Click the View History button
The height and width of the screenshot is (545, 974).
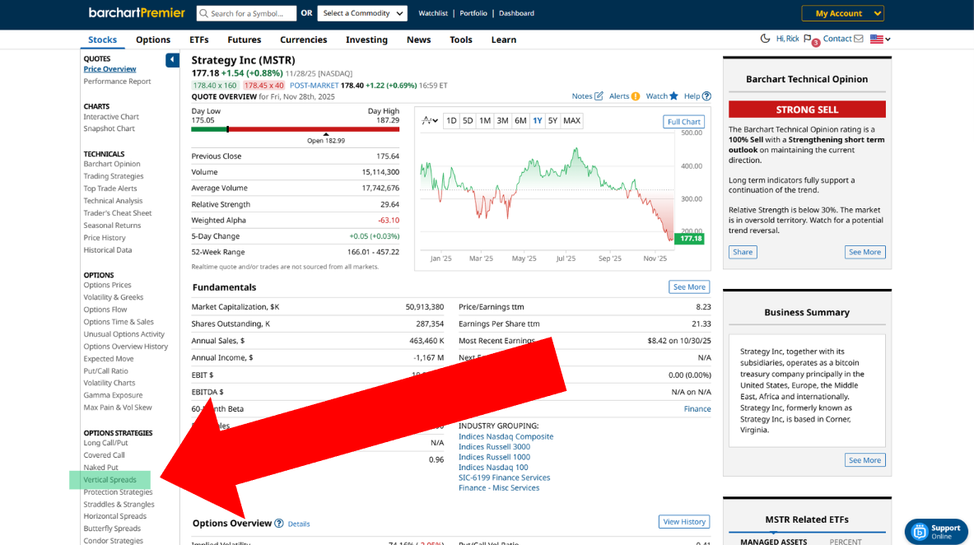pos(684,521)
